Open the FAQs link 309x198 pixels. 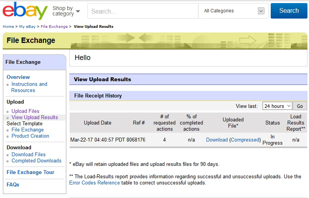point(13,184)
